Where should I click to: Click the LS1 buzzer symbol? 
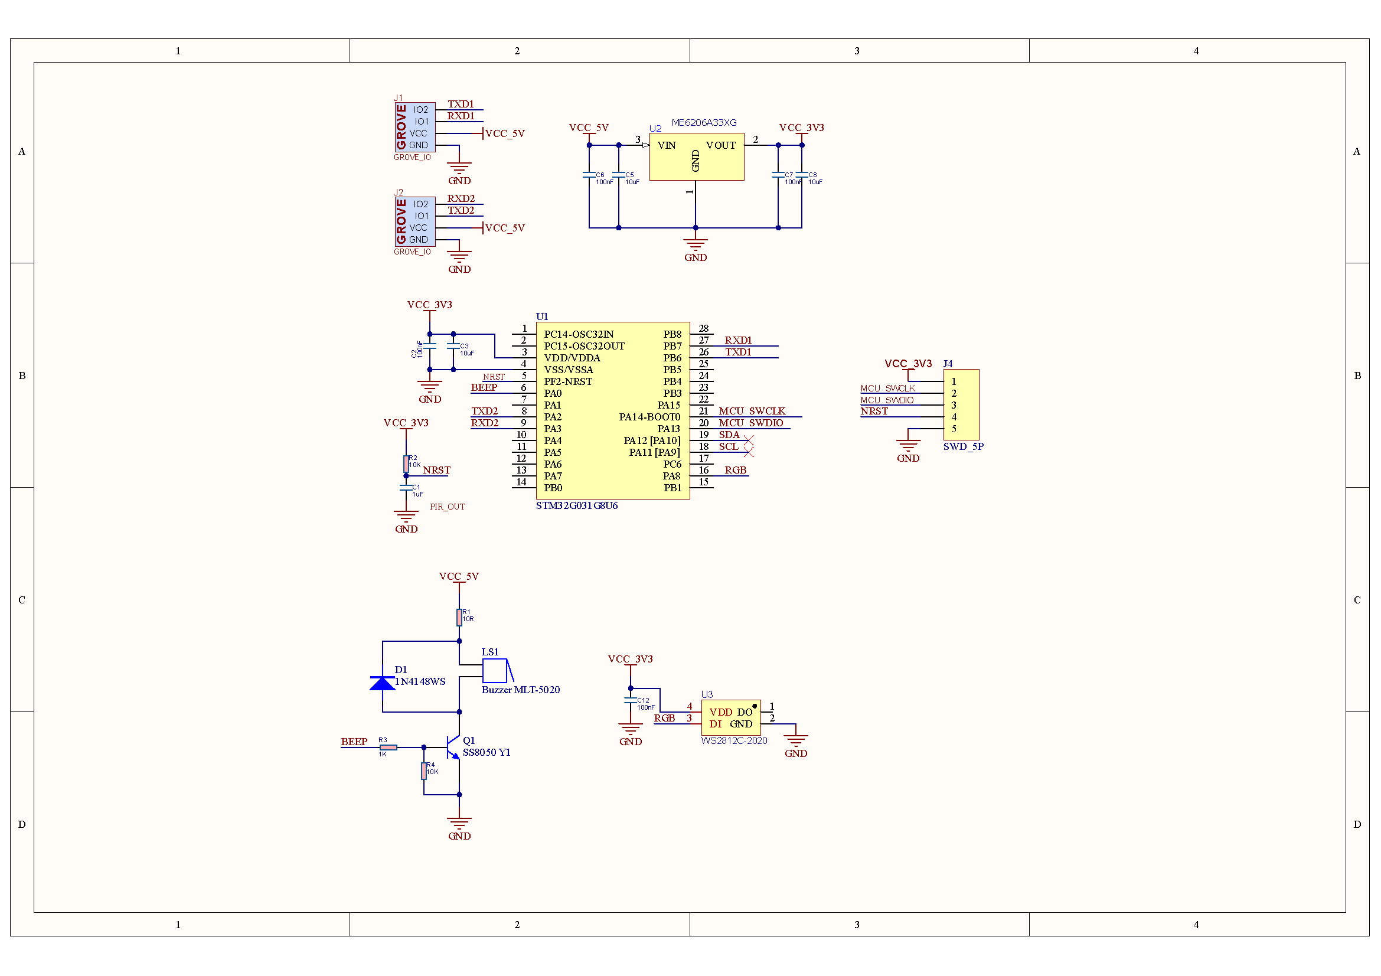(x=497, y=671)
